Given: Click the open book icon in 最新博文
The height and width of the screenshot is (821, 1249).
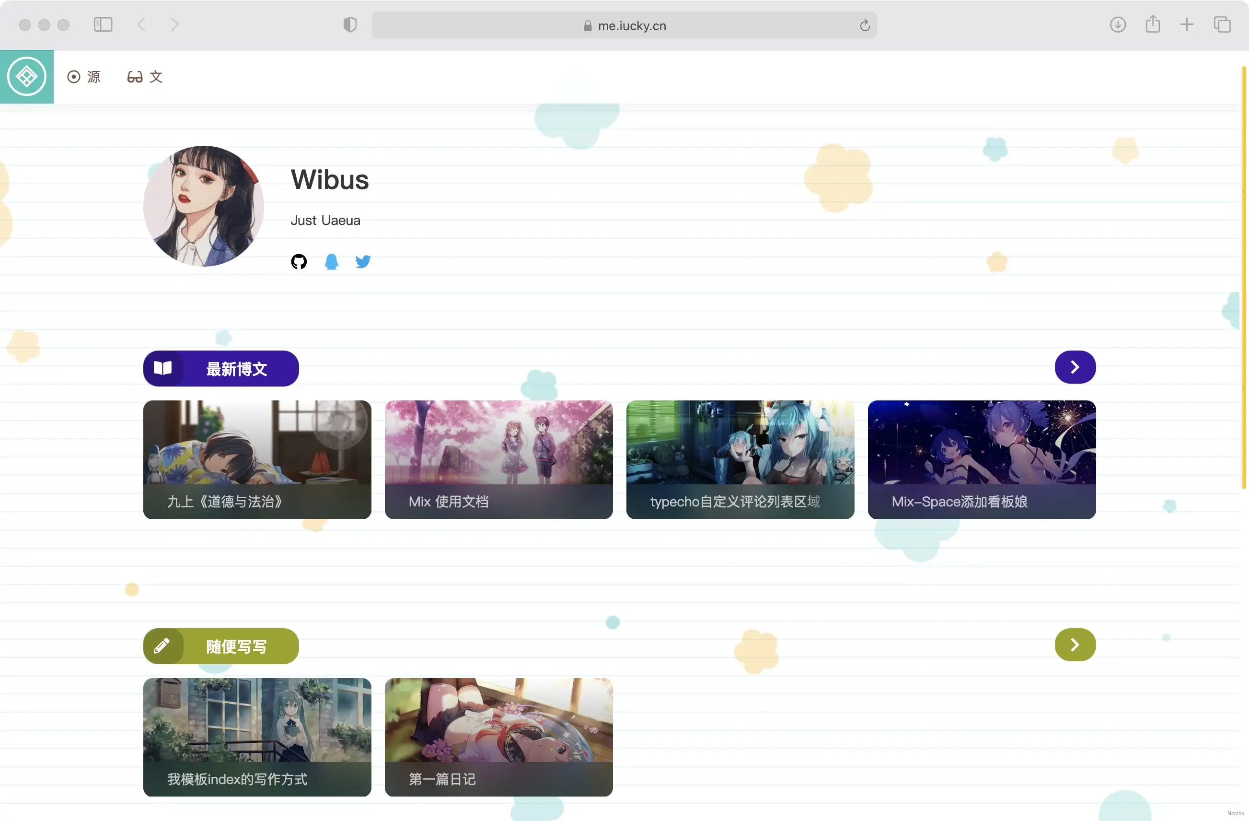Looking at the screenshot, I should [162, 368].
